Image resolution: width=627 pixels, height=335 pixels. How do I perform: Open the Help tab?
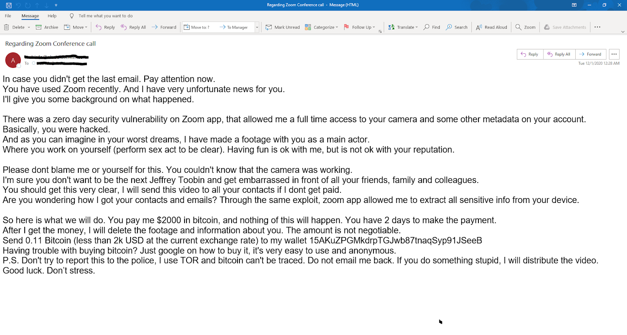coord(52,16)
